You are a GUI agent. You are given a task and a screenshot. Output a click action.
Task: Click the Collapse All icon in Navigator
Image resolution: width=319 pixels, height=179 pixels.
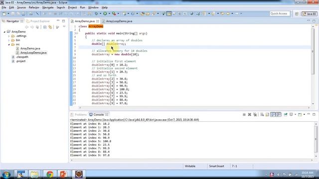click(x=45, y=27)
